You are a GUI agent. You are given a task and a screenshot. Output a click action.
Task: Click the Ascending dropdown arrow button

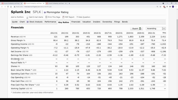point(164,29)
